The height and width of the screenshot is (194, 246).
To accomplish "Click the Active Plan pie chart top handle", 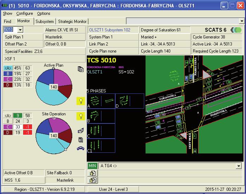I will coord(54,68).
